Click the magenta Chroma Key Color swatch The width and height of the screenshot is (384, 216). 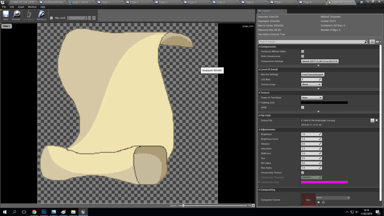click(x=324, y=182)
